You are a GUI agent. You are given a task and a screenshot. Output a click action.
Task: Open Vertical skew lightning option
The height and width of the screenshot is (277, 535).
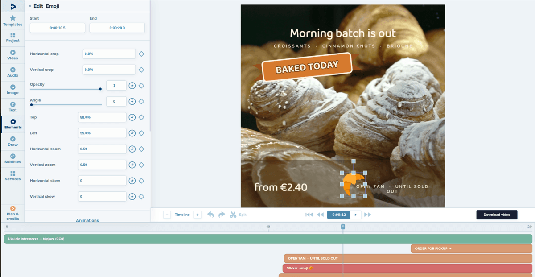132,197
